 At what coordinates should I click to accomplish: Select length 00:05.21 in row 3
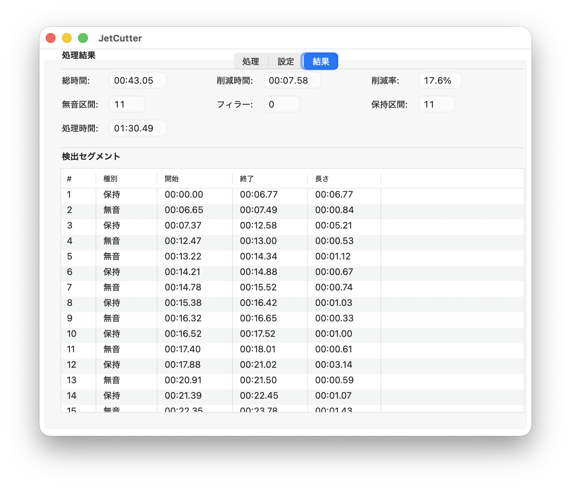[x=334, y=225]
